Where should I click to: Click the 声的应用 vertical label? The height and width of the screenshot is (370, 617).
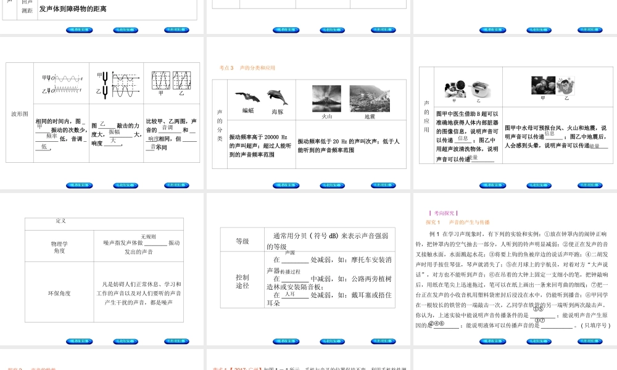click(x=426, y=116)
